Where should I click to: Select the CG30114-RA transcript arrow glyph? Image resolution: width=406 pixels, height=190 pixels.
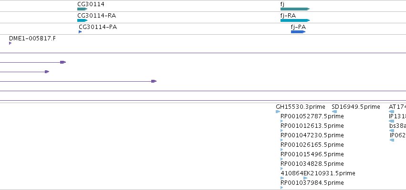[83, 20]
